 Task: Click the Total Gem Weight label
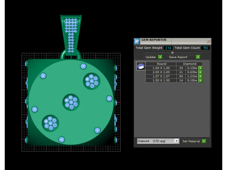tap(149, 48)
